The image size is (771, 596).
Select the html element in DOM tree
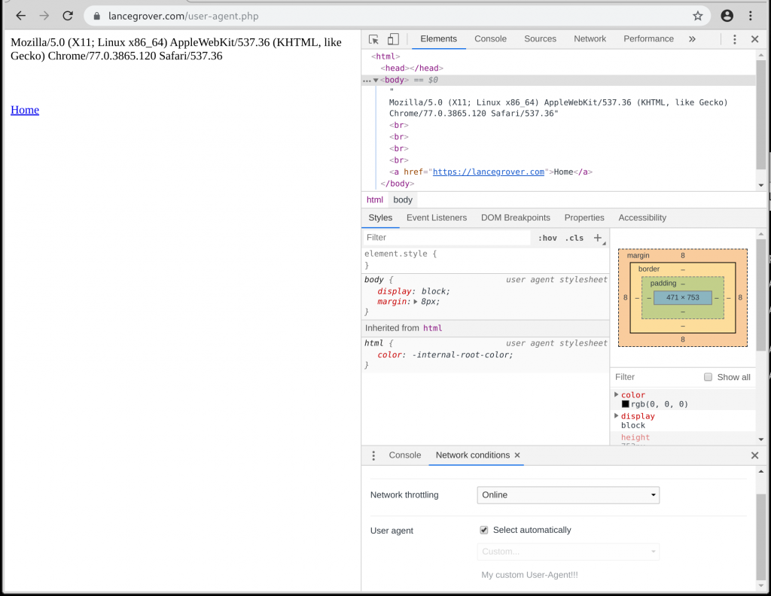385,56
